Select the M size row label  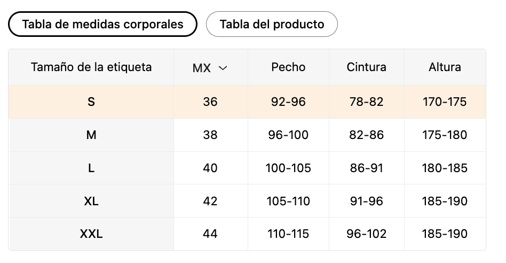tap(91, 135)
